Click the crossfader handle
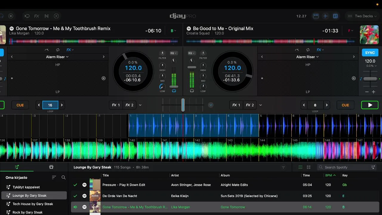382x215 pixels. (x=183, y=105)
